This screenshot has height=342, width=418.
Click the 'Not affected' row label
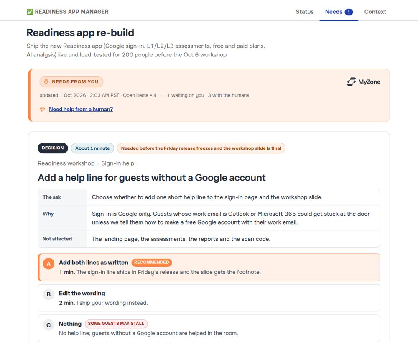(57, 239)
